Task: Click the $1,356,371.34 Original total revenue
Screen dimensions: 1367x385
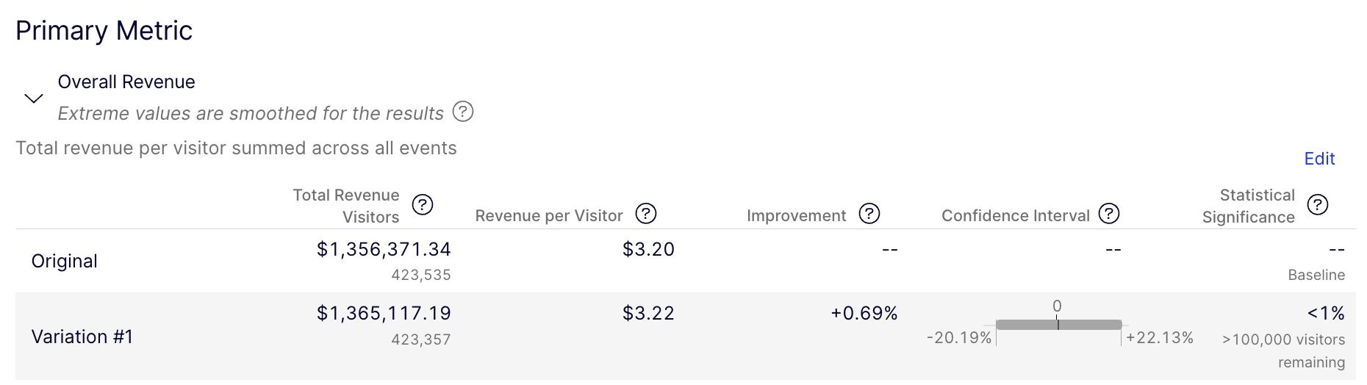Action: 384,250
